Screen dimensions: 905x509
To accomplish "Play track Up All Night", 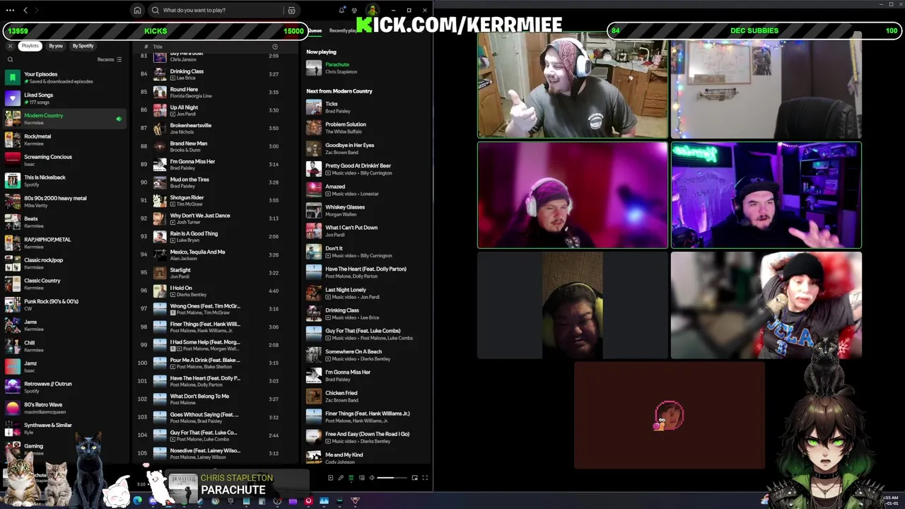I will [x=216, y=110].
